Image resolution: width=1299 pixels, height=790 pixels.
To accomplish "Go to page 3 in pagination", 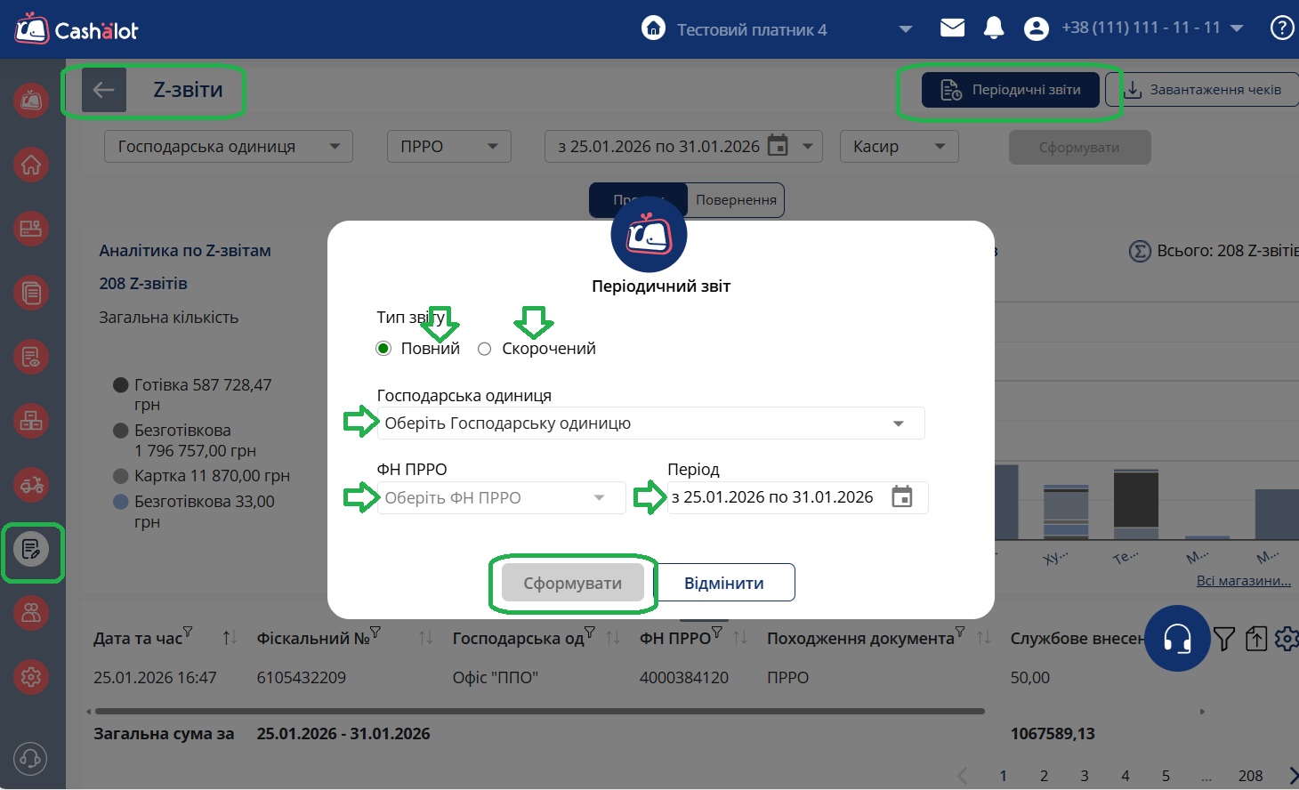I will pyautogui.click(x=1084, y=776).
